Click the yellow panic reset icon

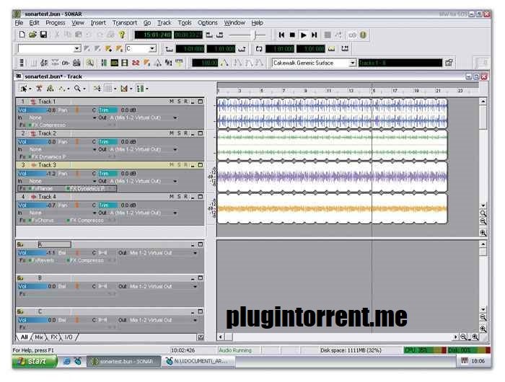[363, 35]
